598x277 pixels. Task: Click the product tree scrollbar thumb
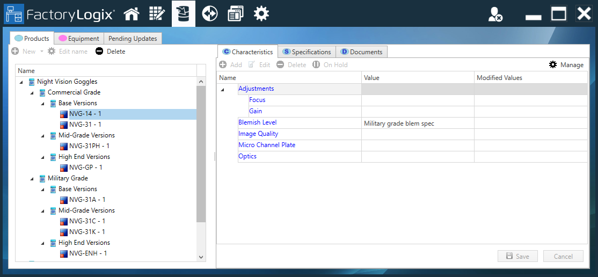(201, 154)
